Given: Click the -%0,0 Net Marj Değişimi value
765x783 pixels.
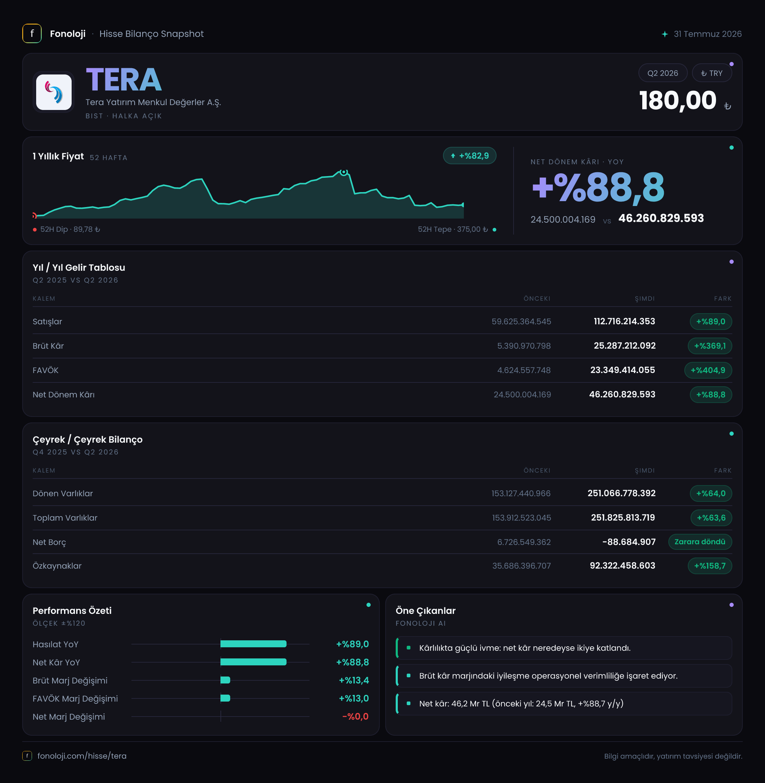Looking at the screenshot, I should (x=355, y=717).
